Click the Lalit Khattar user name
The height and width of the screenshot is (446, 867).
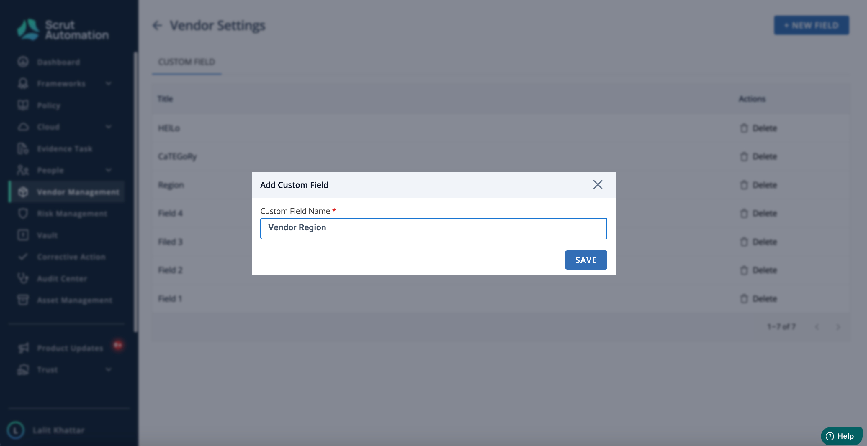point(58,431)
